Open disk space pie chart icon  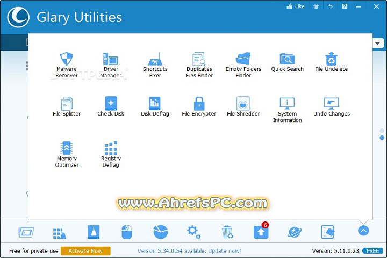[x=160, y=232]
